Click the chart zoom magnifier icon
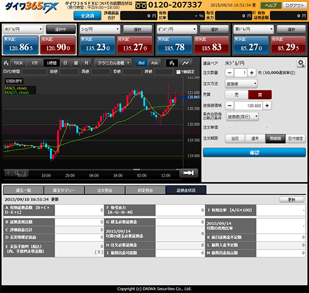Image resolution: width=309 pixels, height=293 pixels. 17,173
